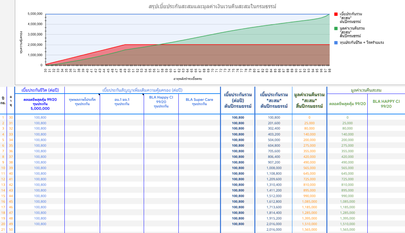
Task: Select the chart title สรุปเบี้ยประกันสะสม
Action: tap(212, 7)
